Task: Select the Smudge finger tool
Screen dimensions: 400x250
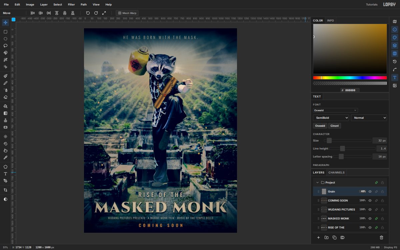Action: (x=5, y=150)
